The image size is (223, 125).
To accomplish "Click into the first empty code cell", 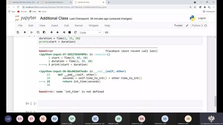I will click(120, 103).
